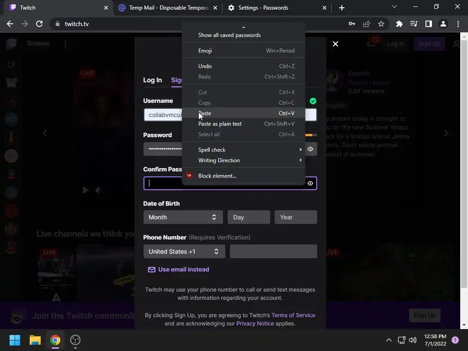Open File Explorer from the taskbar
This screenshot has width=468, height=351.
click(x=35, y=340)
